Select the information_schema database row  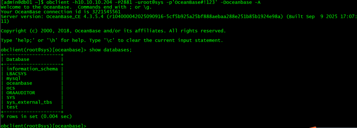32,69
